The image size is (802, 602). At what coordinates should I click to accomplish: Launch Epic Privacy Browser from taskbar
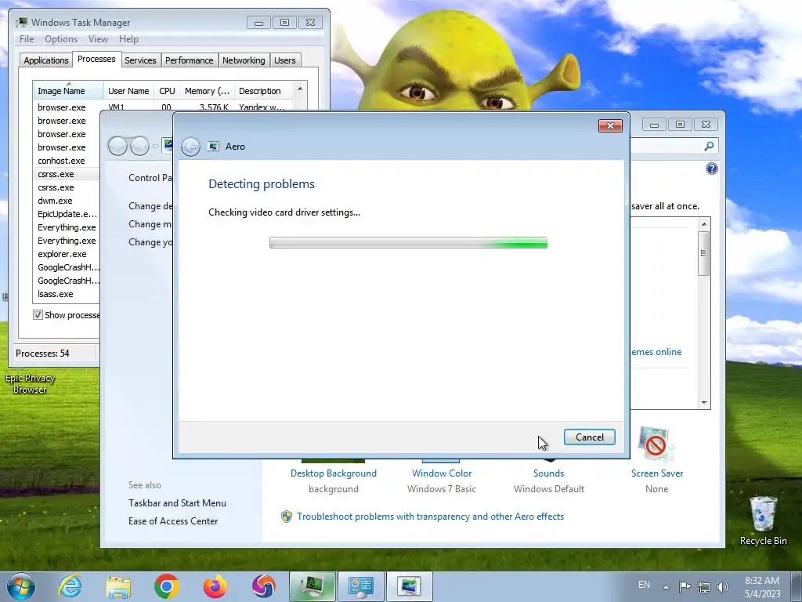click(x=263, y=586)
